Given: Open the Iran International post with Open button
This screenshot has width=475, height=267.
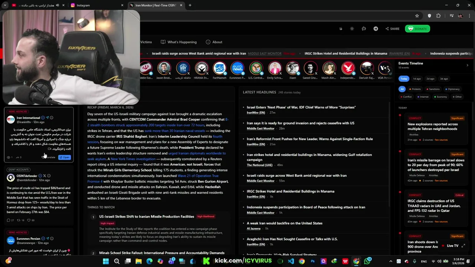Looking at the screenshot, I should tap(65, 157).
